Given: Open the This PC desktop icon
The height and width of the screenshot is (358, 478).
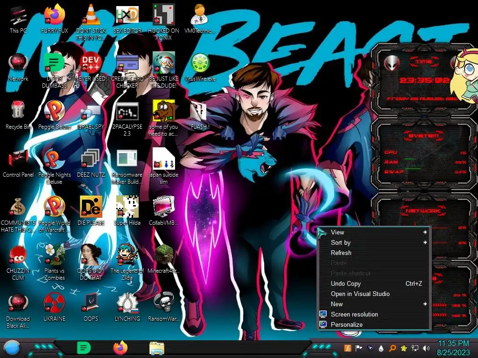Looking at the screenshot, I should click(18, 15).
